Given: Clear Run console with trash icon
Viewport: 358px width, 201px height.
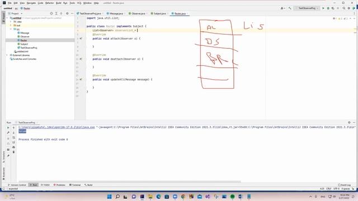Looking at the screenshot, I should pos(13,152).
